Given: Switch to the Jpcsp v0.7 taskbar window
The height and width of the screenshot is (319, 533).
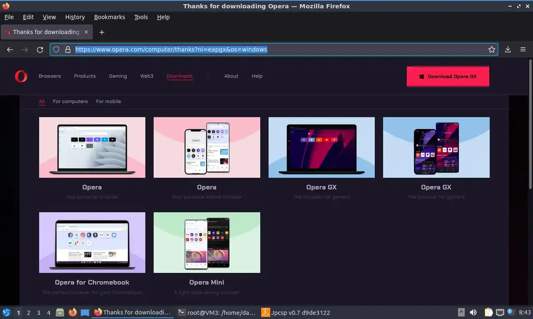Looking at the screenshot, I should [295, 312].
